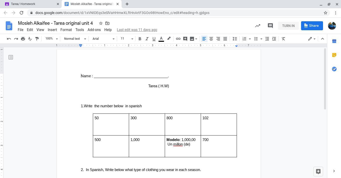Show the document outline
Screen dimensions: 341x178
11,57
